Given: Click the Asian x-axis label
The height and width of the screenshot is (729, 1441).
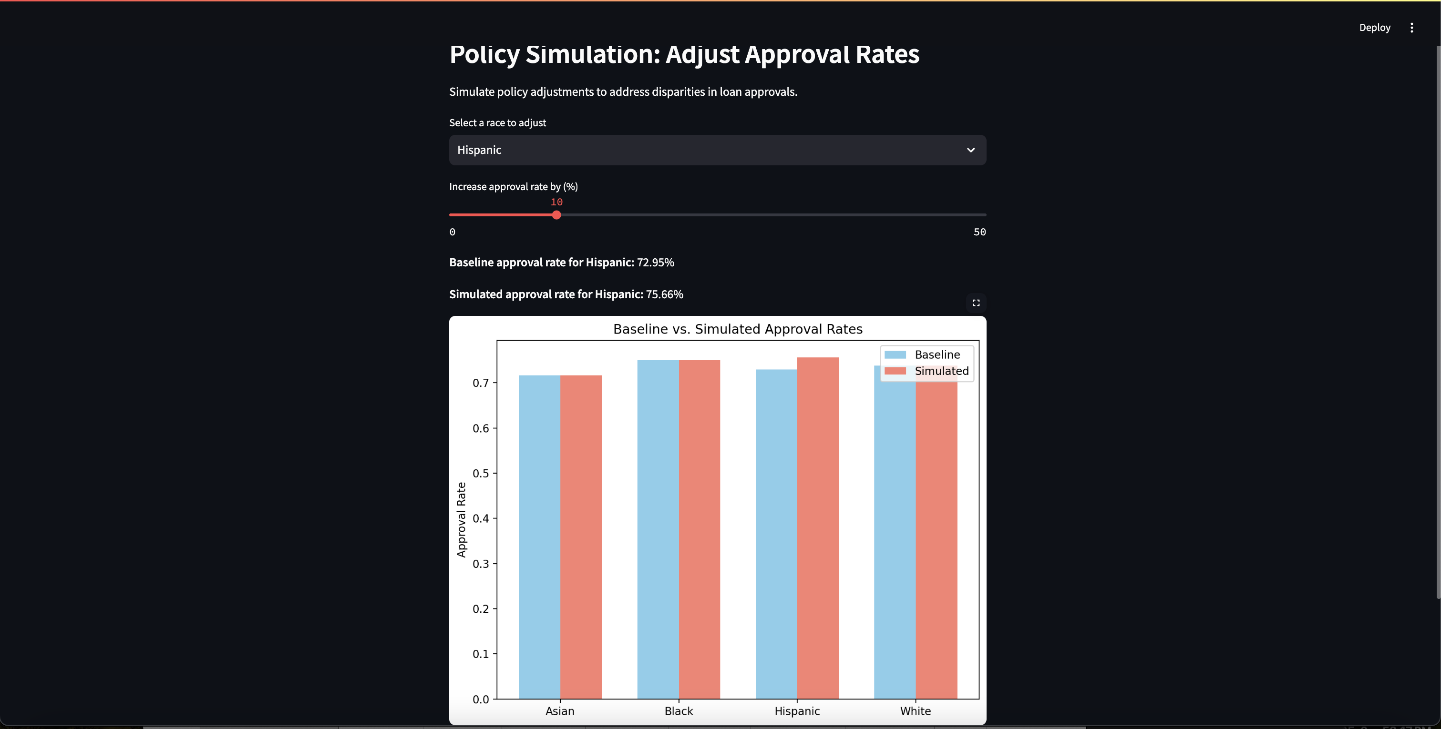Looking at the screenshot, I should (559, 711).
